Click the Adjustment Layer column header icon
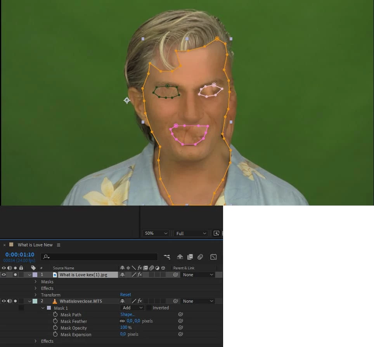Screen dimensions: 374x347 [x=157, y=268]
